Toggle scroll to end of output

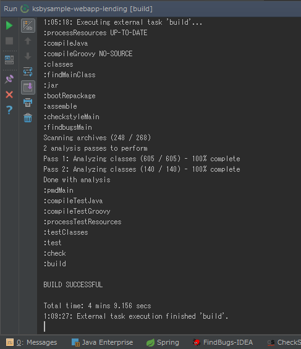(28, 87)
